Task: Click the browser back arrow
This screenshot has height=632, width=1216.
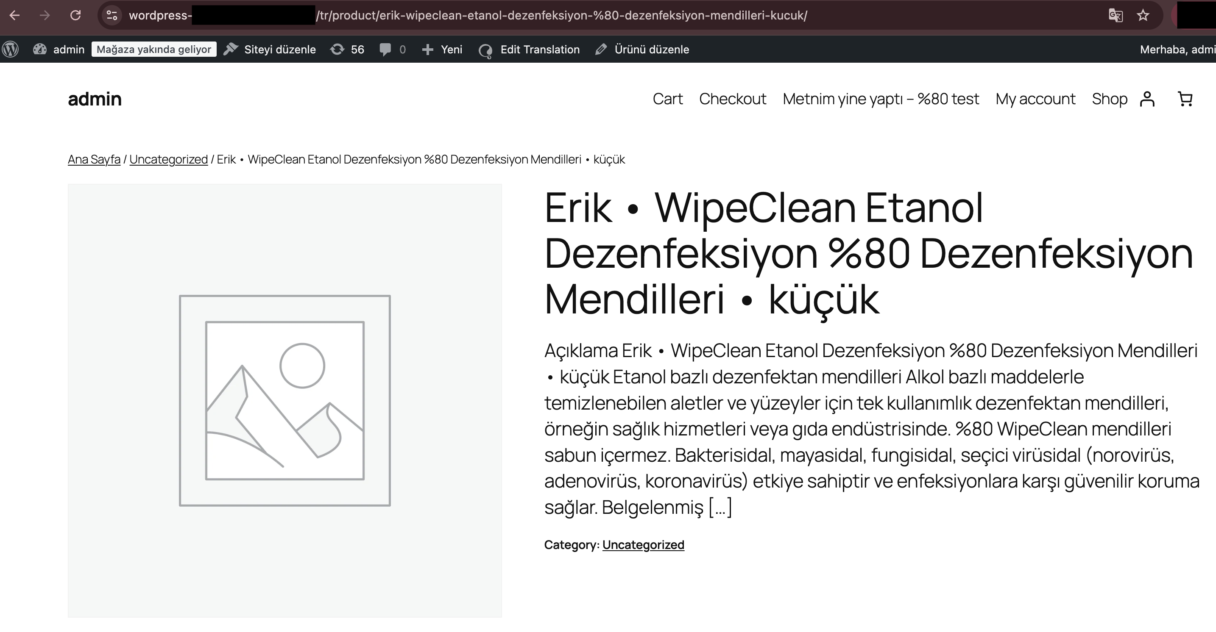Action: [15, 16]
